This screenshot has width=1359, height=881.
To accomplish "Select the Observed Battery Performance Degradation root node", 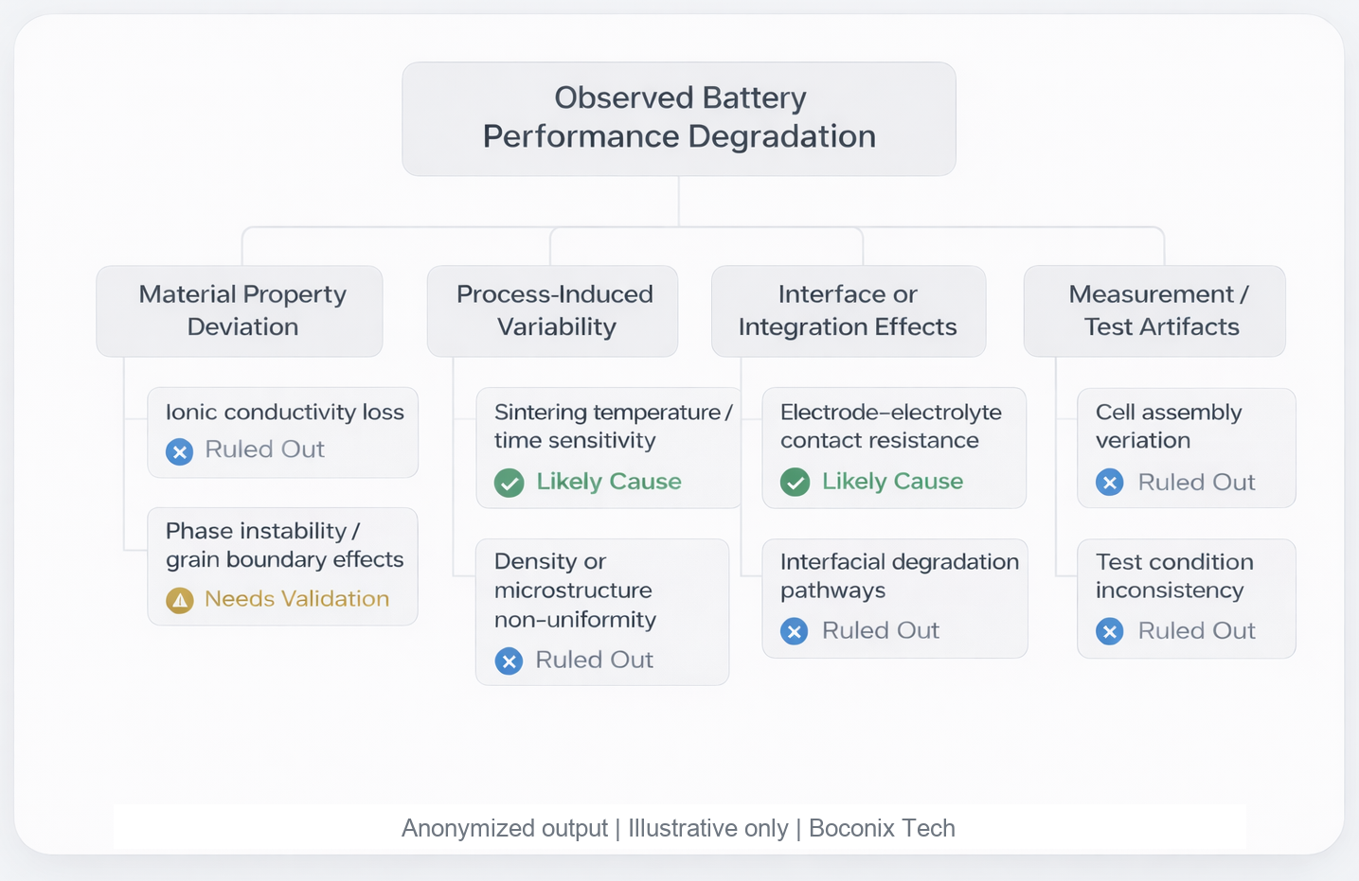I will 679,118.
